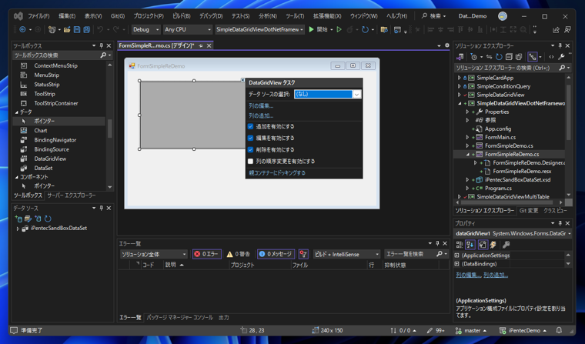The width and height of the screenshot is (585, 344).
Task: Select the DataGridView toolbox item
Action: click(50, 159)
